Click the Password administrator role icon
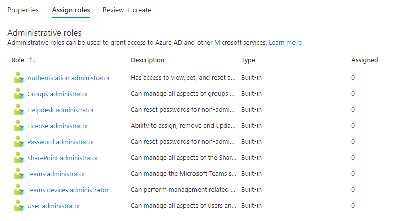 pos(19,142)
